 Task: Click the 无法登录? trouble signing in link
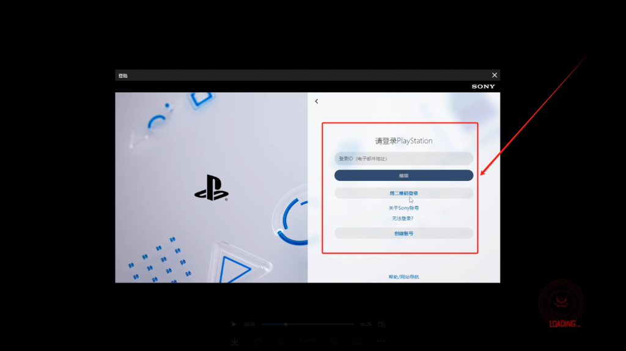click(403, 218)
